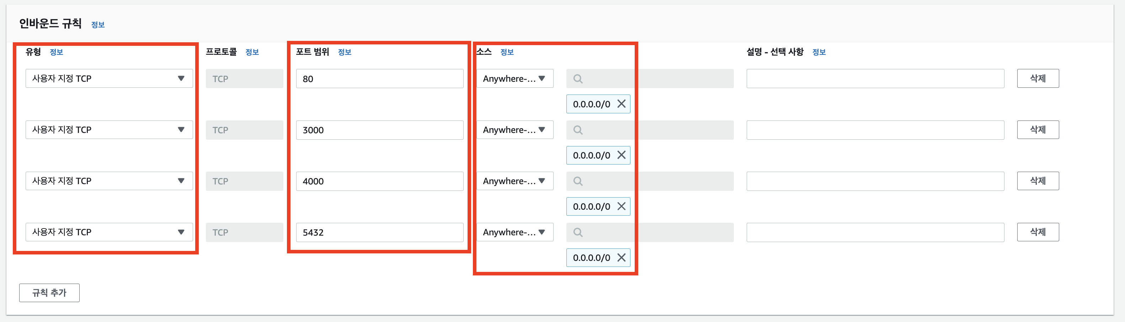Remove 0.0.0.0/0 chip from port 80 rule
The width and height of the screenshot is (1125, 322).
[x=621, y=104]
